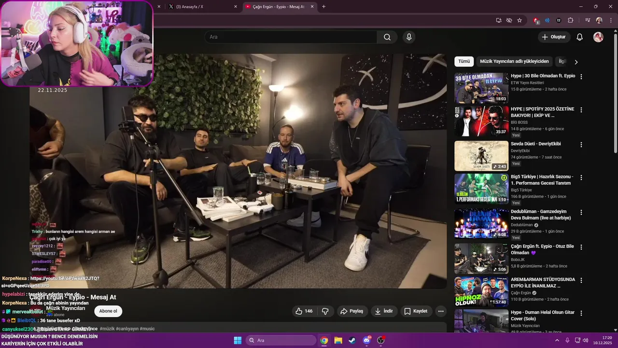Click the Oluştur create button
Viewport: 618px width, 348px height.
click(554, 37)
